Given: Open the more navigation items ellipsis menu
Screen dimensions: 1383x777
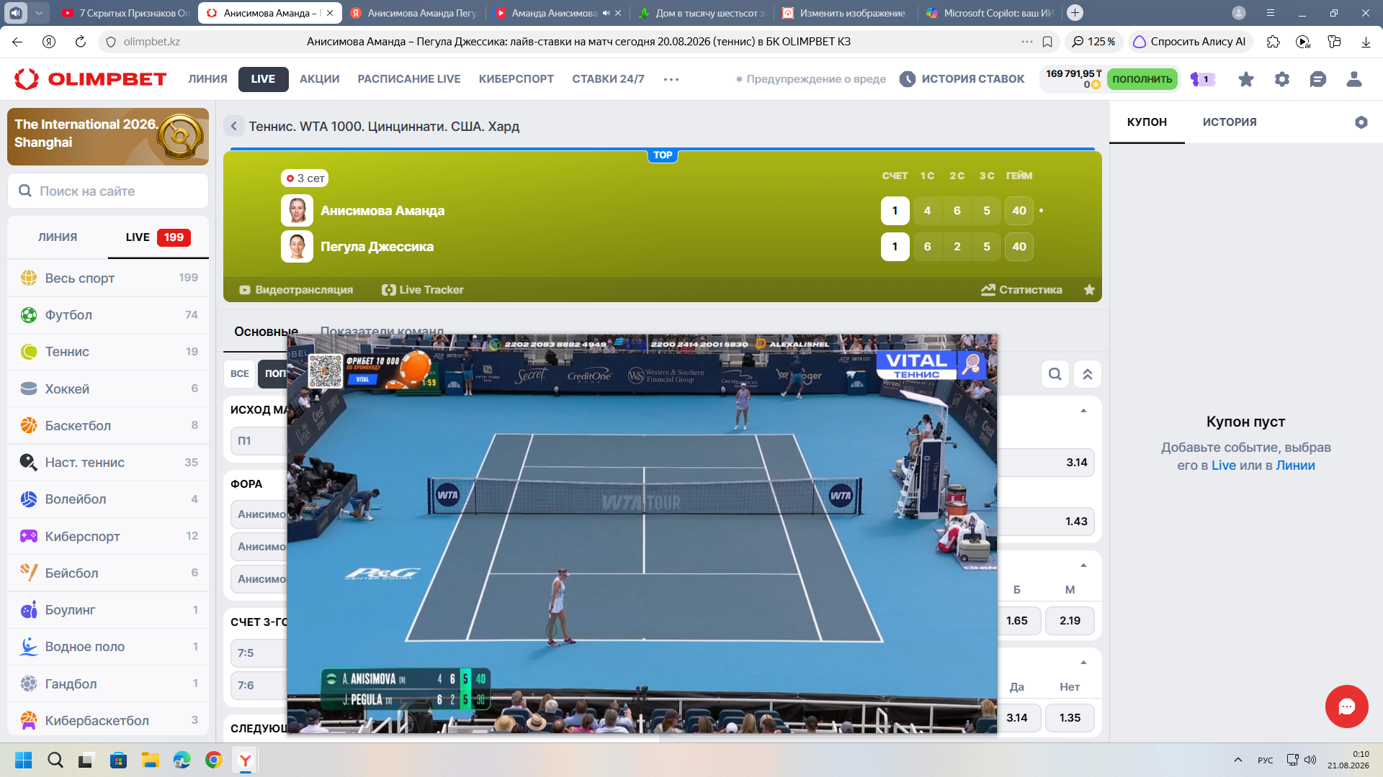Looking at the screenshot, I should (671, 79).
